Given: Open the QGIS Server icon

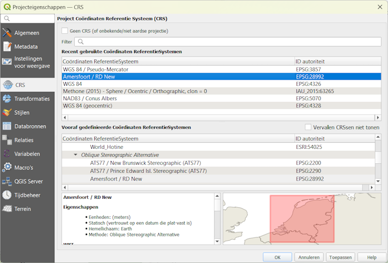Looking at the screenshot, I should coord(7,181).
